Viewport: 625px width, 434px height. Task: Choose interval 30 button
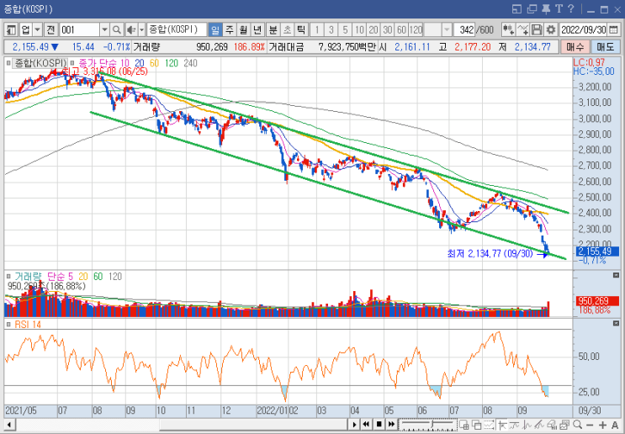(x=388, y=29)
